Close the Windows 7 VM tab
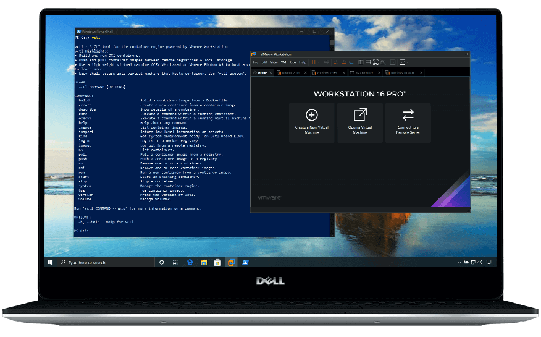Viewport: 541px width, 337px height. (x=343, y=73)
